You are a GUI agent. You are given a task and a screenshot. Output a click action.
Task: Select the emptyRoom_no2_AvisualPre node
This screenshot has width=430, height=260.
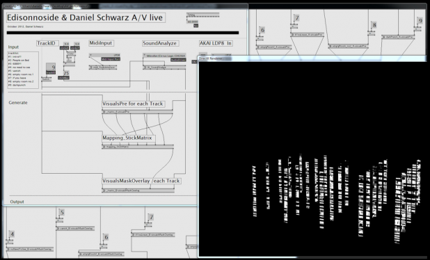tap(349, 47)
